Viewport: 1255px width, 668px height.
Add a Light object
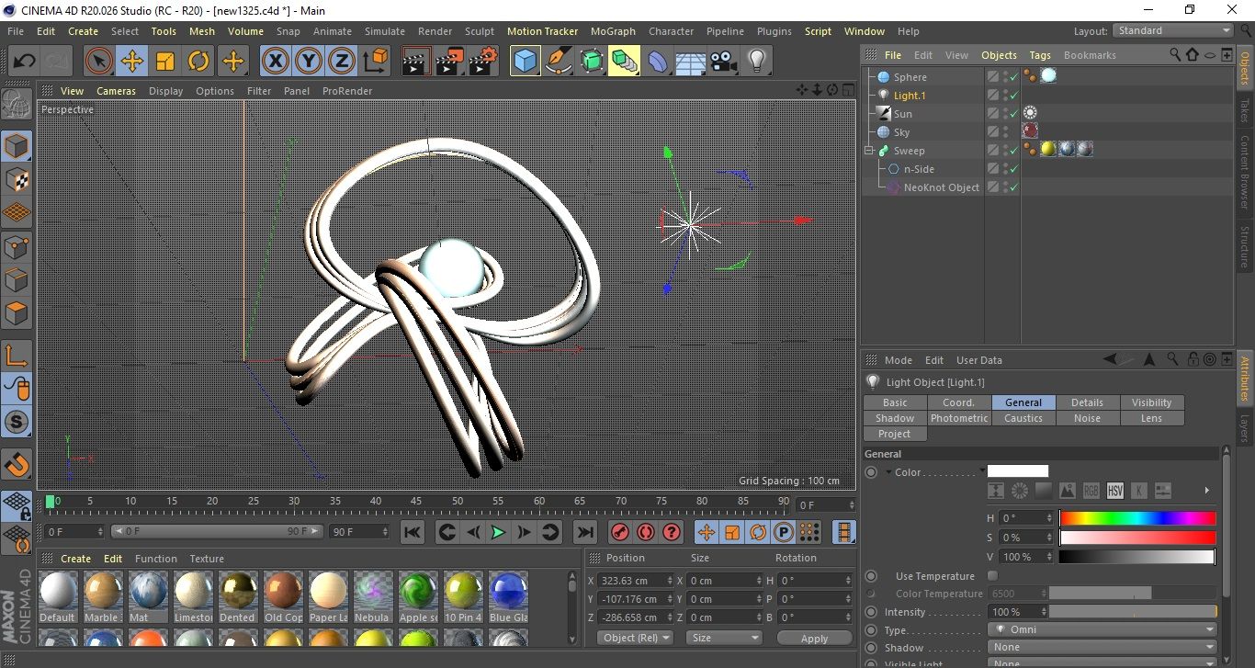(756, 62)
